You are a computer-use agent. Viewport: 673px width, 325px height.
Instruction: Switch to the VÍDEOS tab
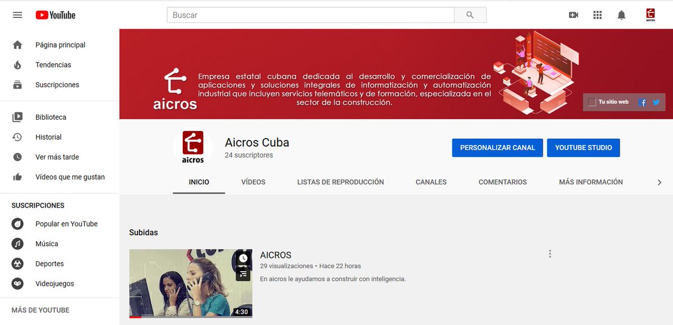pyautogui.click(x=253, y=182)
